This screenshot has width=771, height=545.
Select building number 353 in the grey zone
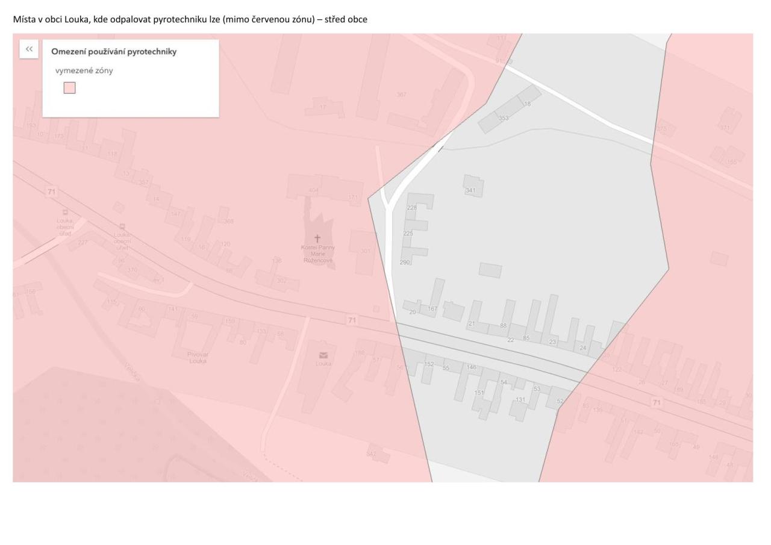pos(504,118)
